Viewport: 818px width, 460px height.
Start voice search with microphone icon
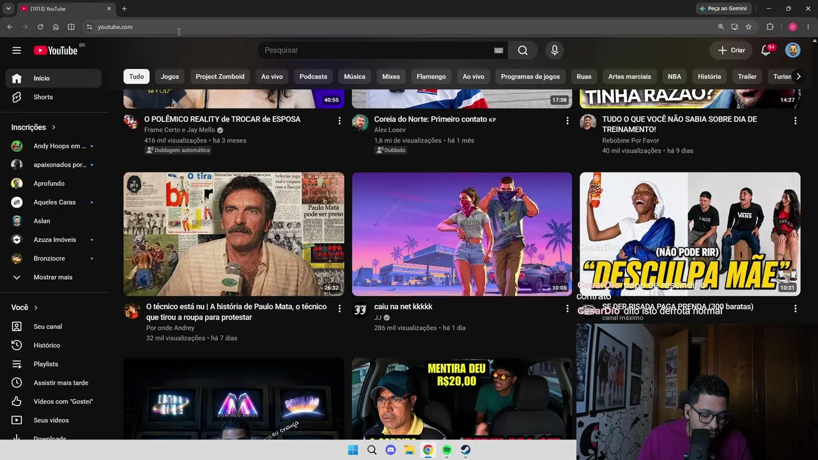(x=554, y=50)
